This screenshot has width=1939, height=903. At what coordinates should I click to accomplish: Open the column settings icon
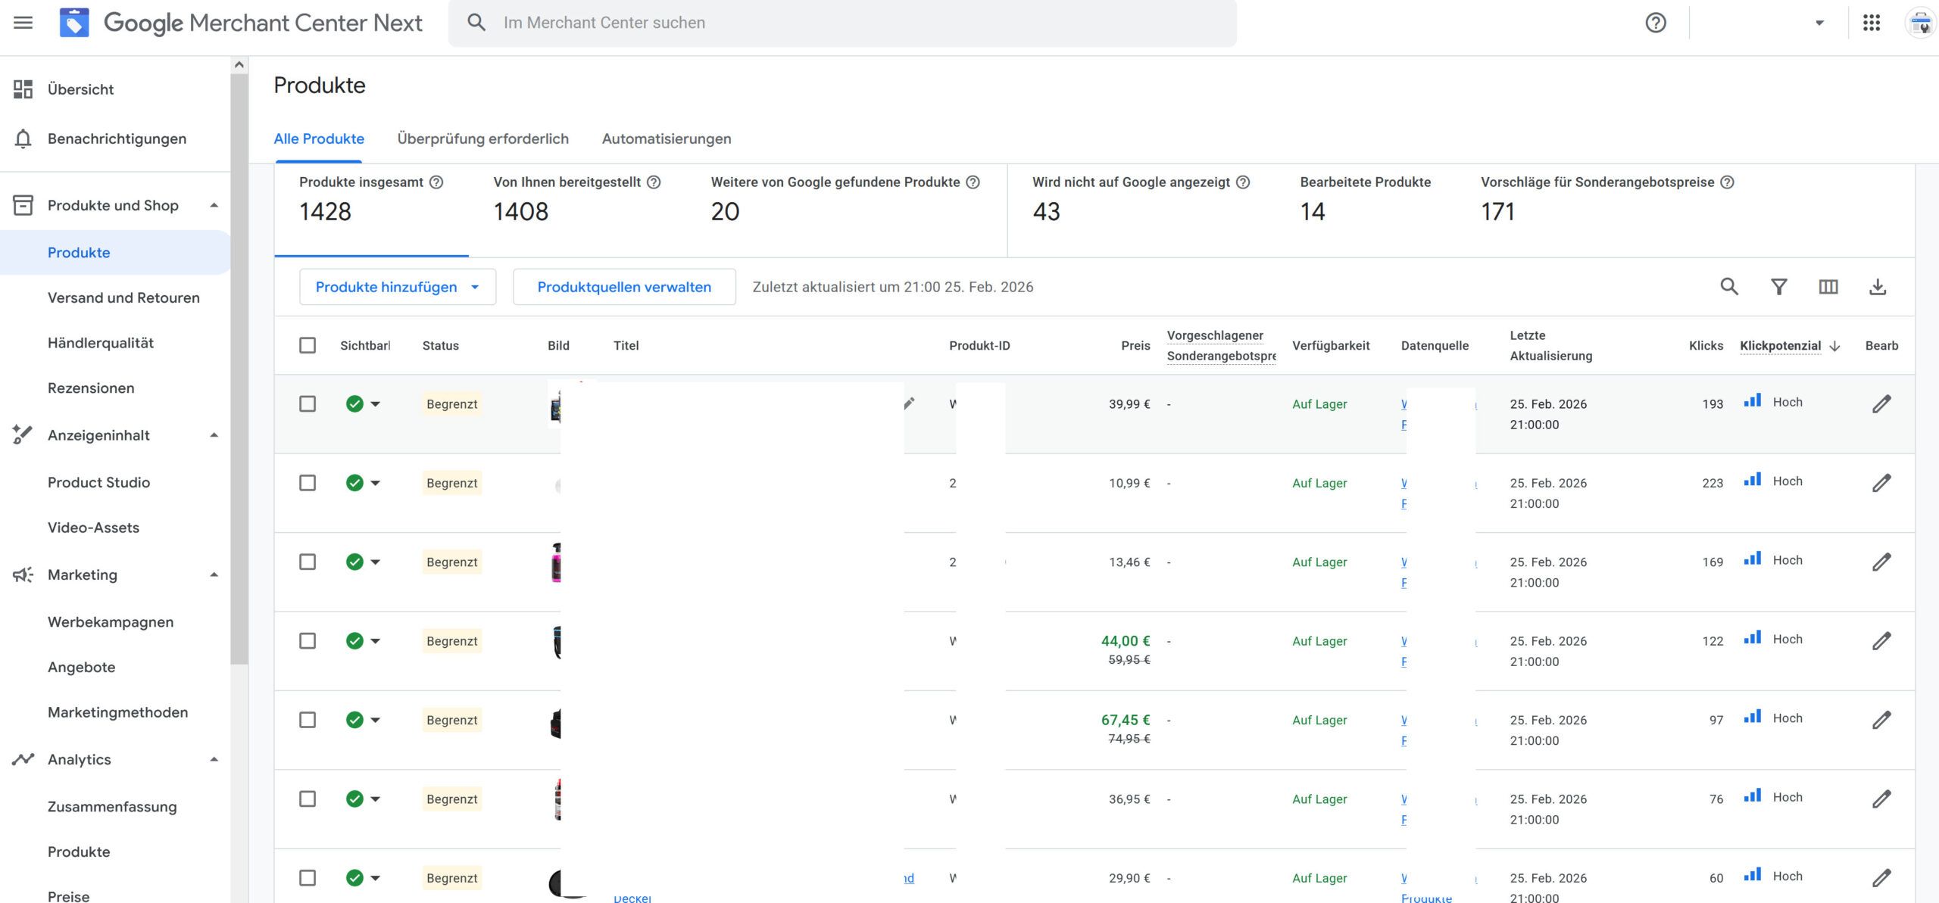click(x=1828, y=287)
